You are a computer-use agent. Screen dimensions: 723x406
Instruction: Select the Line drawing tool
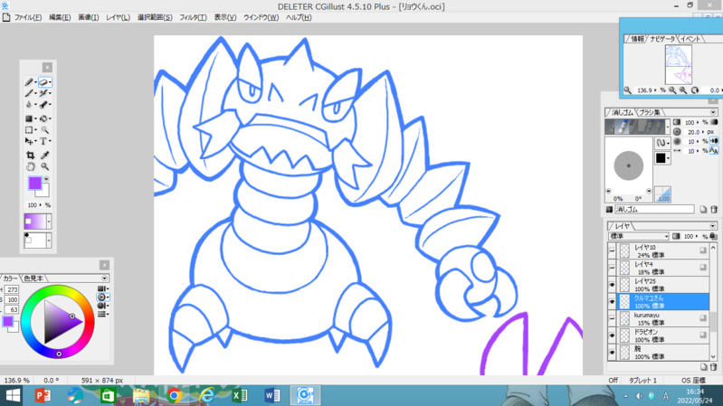tap(29, 93)
